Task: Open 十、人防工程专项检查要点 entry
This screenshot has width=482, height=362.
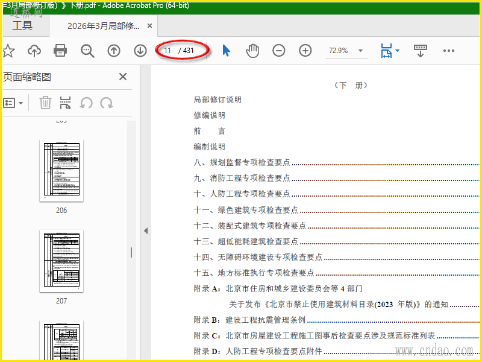Action: (x=336, y=194)
